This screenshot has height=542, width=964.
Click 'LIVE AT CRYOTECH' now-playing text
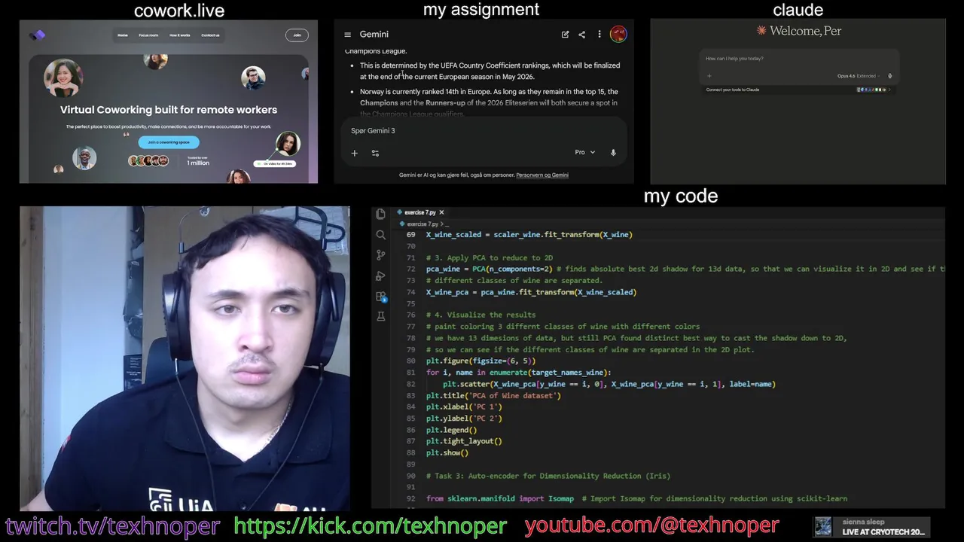(883, 531)
